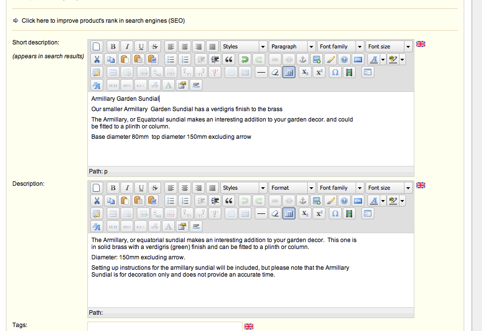
Task: Insert bullet list in Short description editor
Action: [170, 59]
